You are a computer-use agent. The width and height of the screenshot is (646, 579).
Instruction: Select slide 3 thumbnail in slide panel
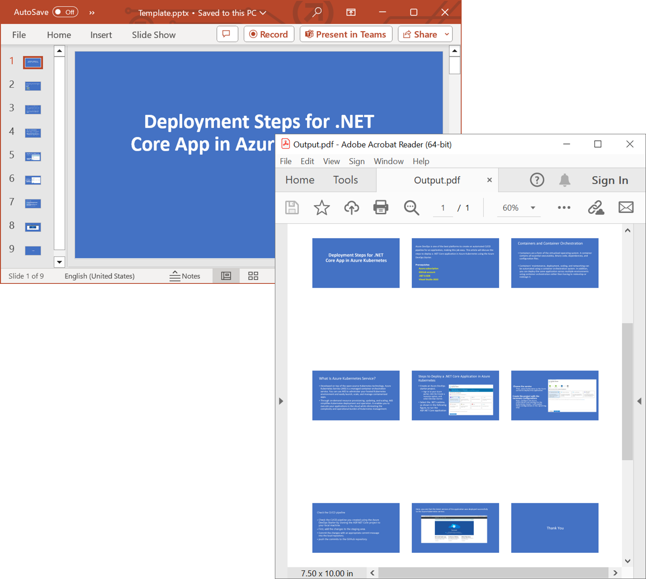33,109
